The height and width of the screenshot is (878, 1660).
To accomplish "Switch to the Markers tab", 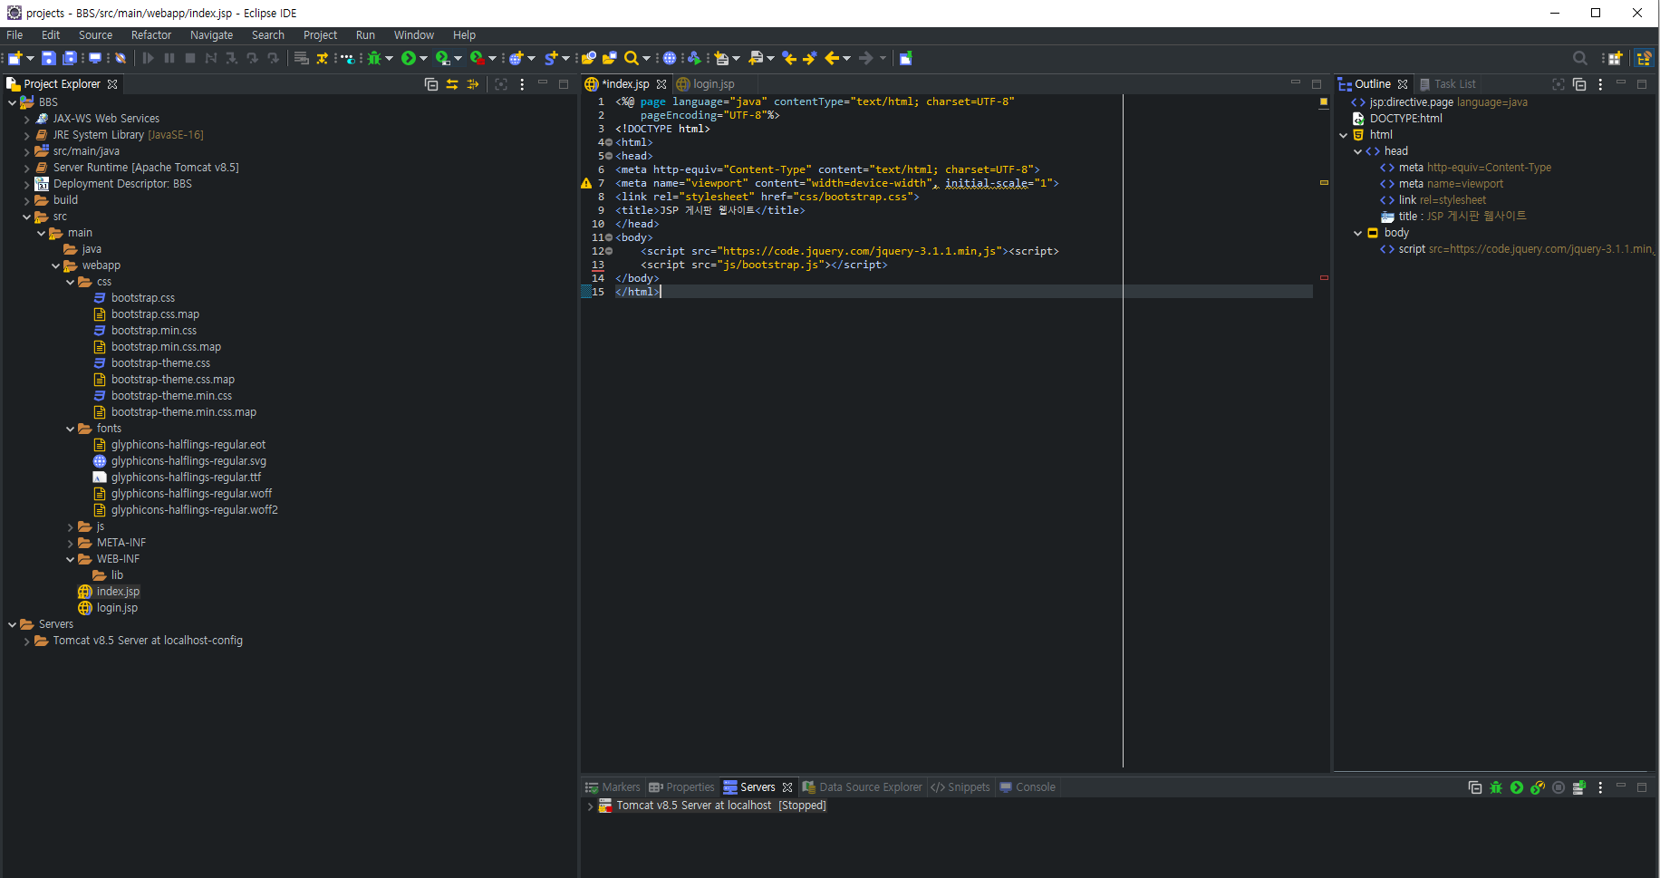I will click(x=613, y=787).
